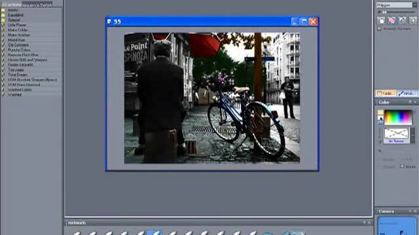Image resolution: width=419 pixels, height=235 pixels.
Task: Open the orange Table tab in right panel
Action: pyautogui.click(x=386, y=93)
